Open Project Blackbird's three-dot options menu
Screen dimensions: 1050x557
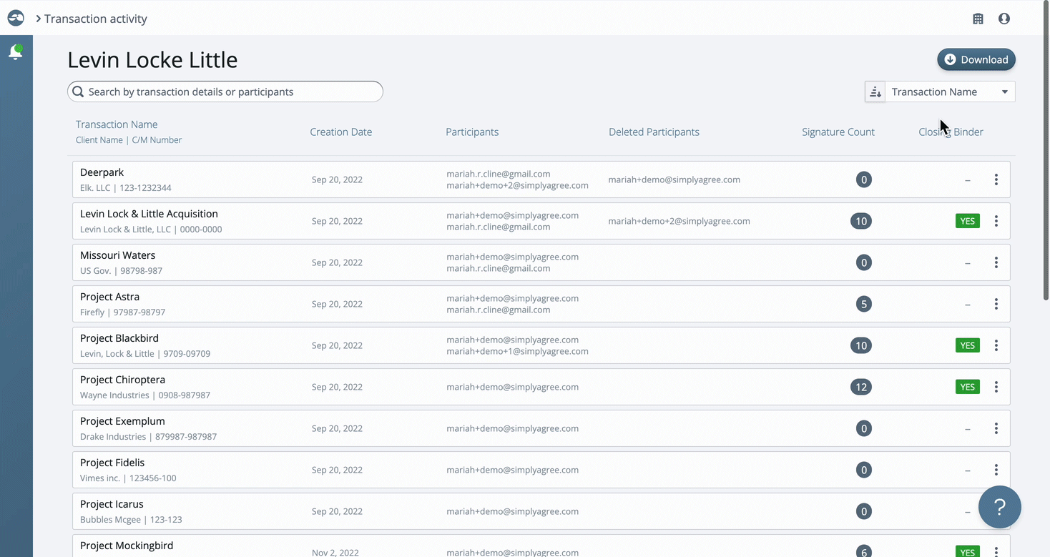996,345
